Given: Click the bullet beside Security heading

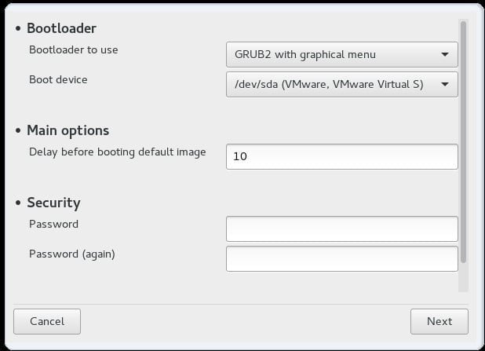Looking at the screenshot, I should click(18, 203).
